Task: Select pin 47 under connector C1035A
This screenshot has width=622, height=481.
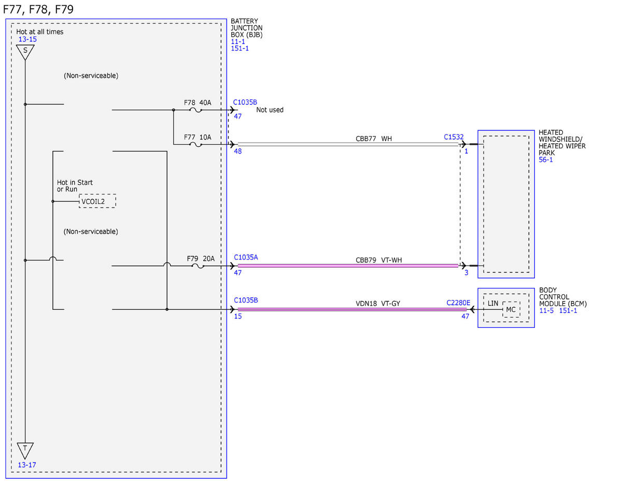Action: [x=238, y=272]
